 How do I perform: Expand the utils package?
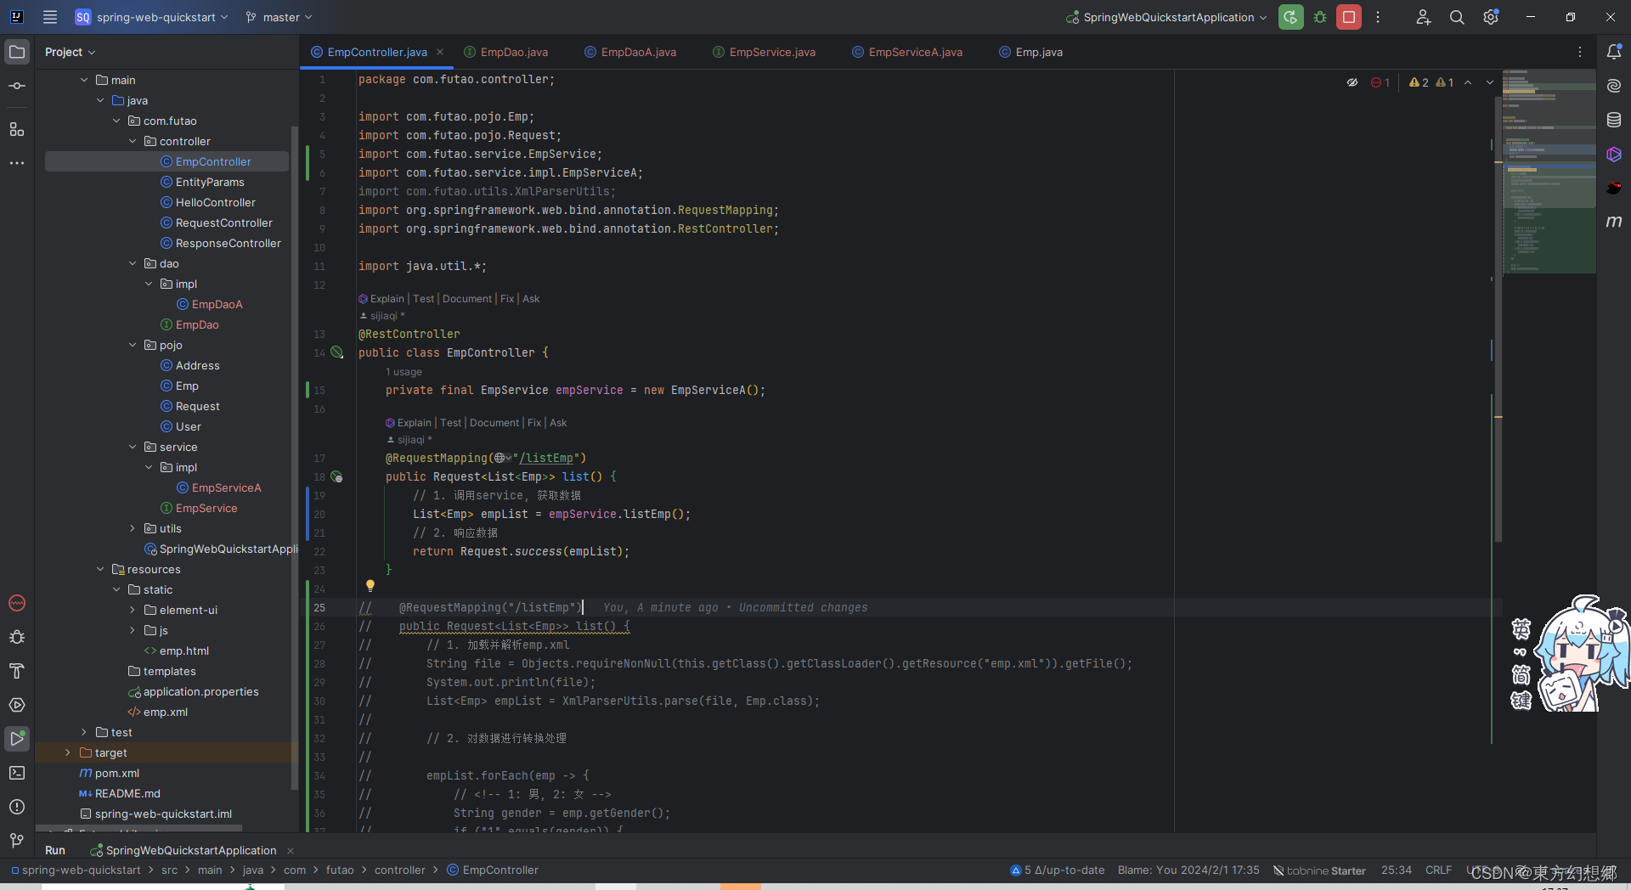tap(133, 528)
